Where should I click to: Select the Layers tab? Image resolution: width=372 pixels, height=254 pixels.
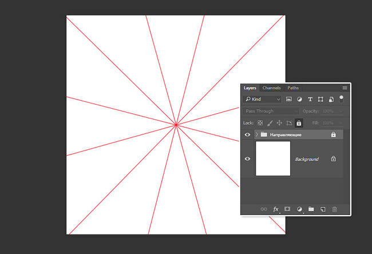[x=250, y=88]
